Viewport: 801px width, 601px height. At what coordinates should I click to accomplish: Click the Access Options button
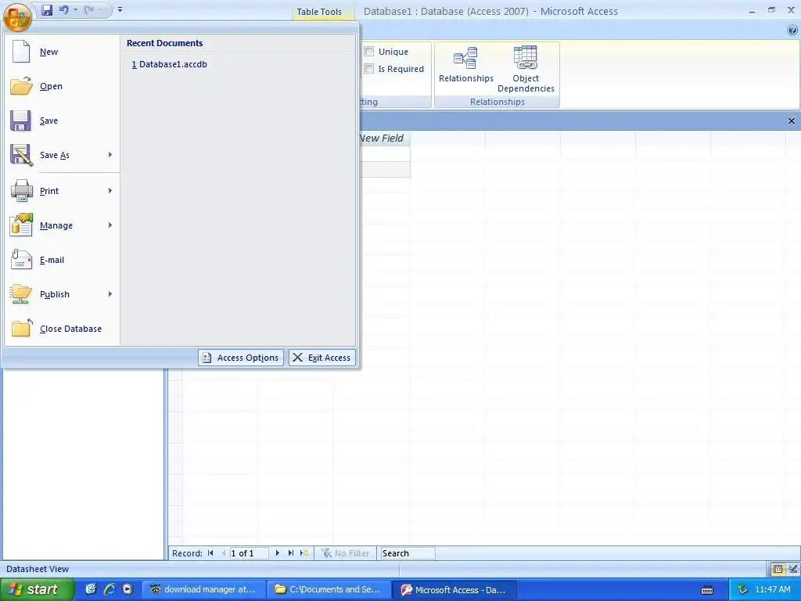tap(241, 358)
